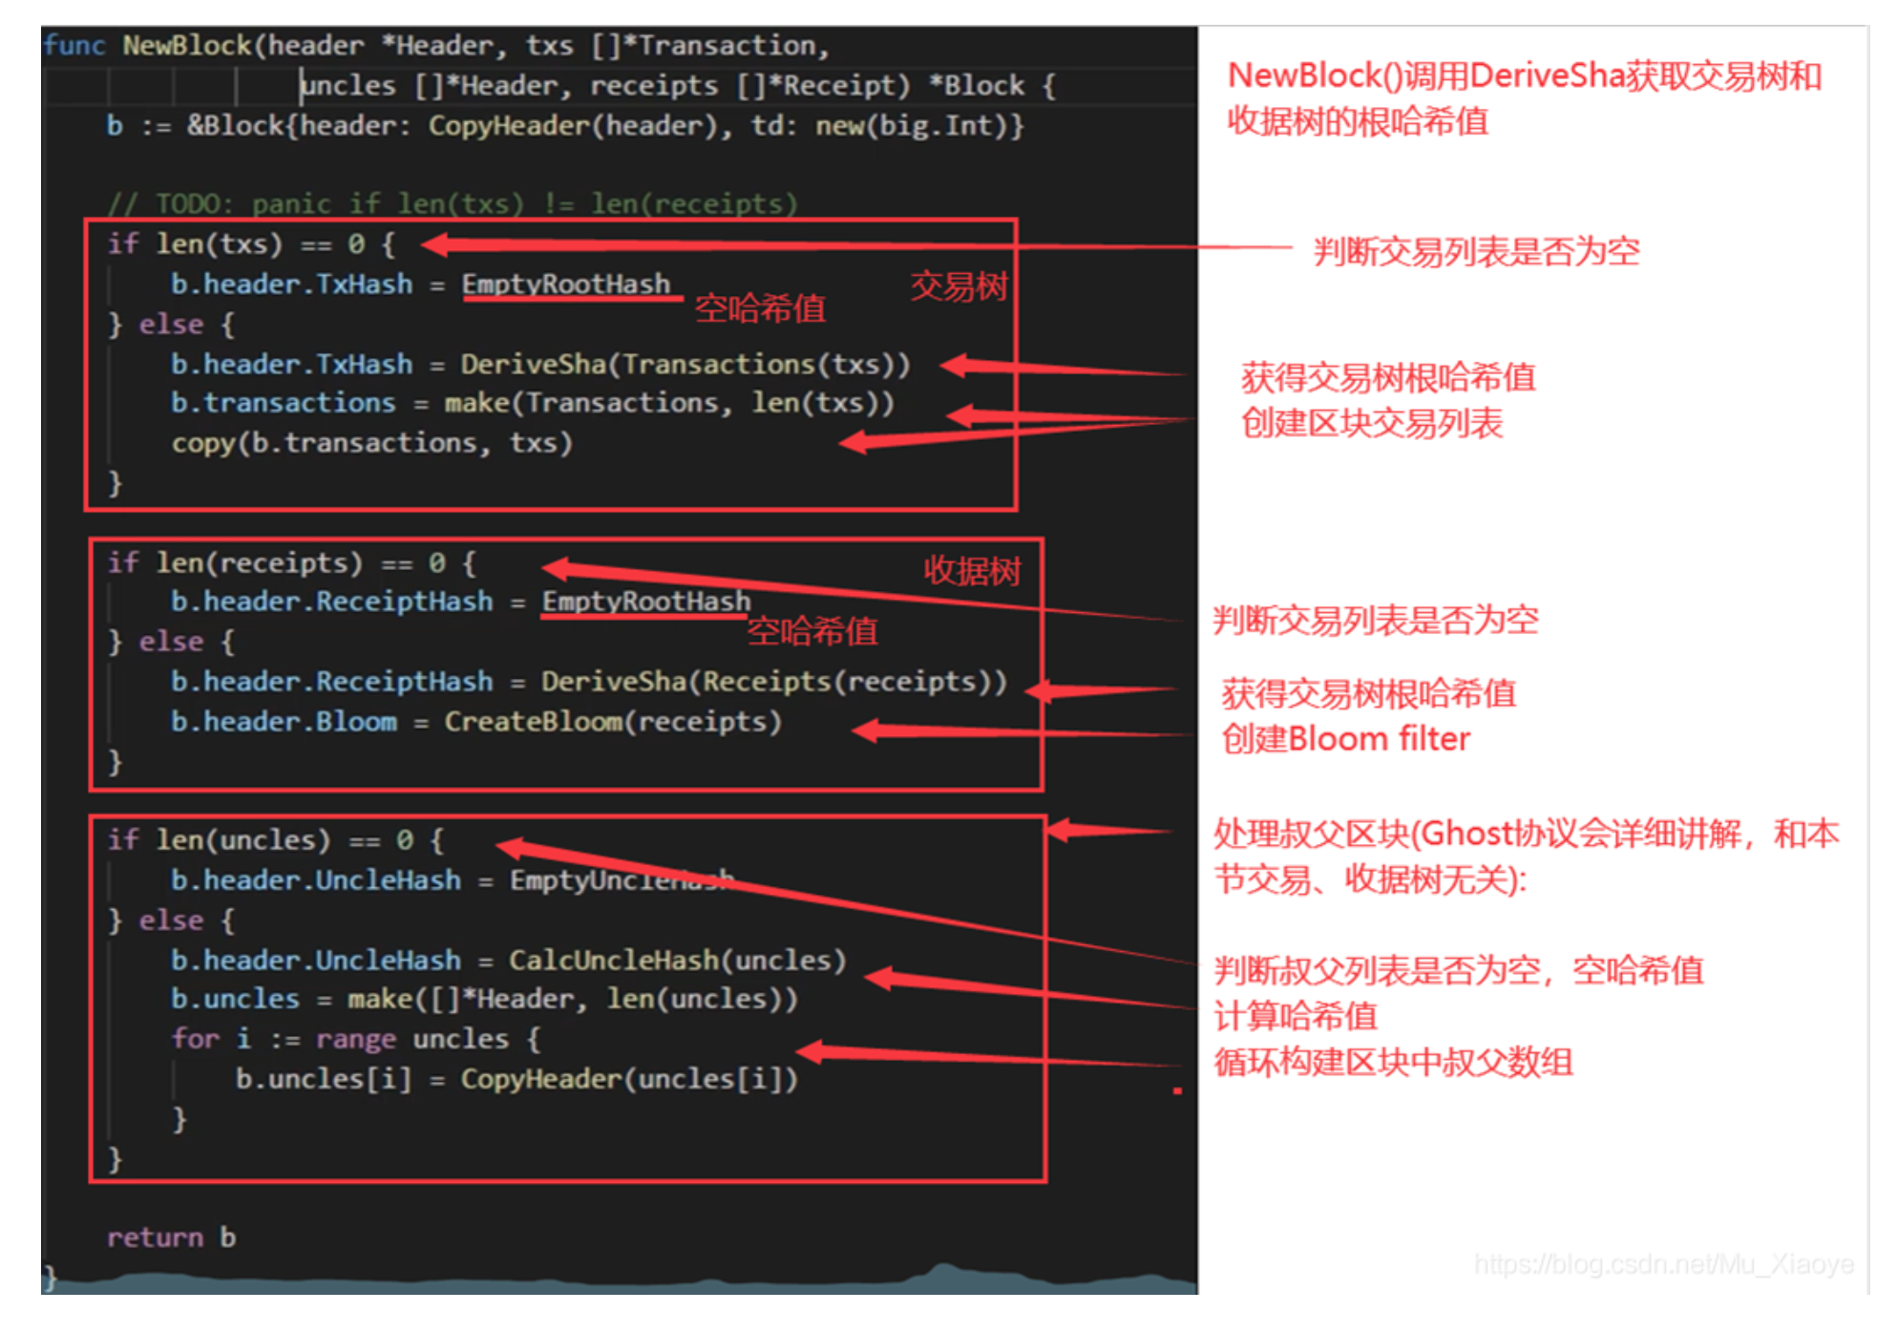Click the CopyHeader(uncles[i]) call
Screen dimensions: 1898x1333
point(628,1078)
